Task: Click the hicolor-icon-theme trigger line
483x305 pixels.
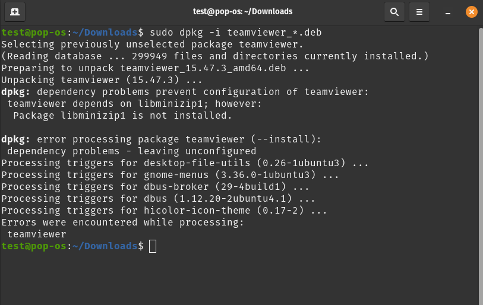Action: (x=164, y=210)
